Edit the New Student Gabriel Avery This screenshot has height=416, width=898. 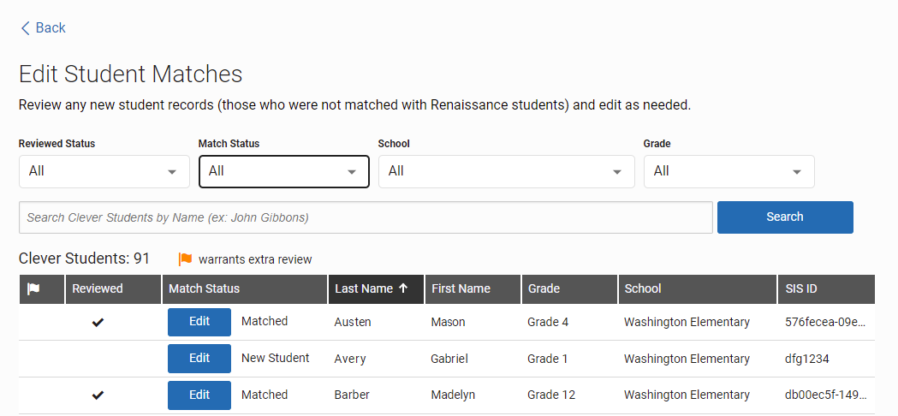click(x=199, y=359)
